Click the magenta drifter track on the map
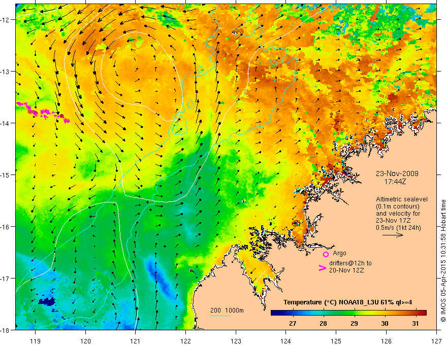447x345 pixels. [43, 113]
